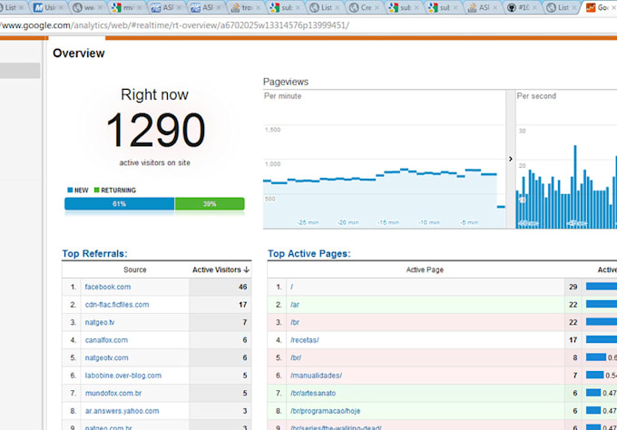617x430 pixels.
Task: Open the /br/series/the-walking-dead/ page link
Action: 336,427
